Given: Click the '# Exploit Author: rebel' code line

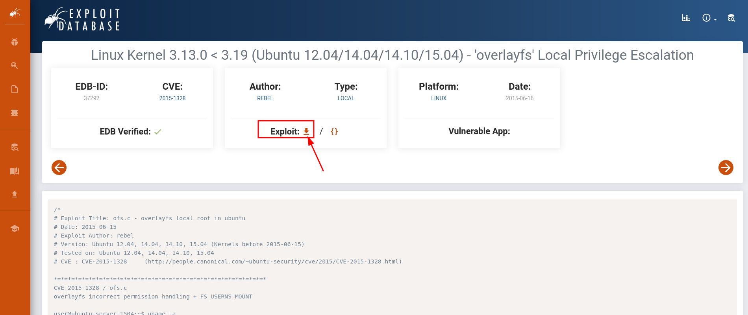Looking at the screenshot, I should 94,236.
